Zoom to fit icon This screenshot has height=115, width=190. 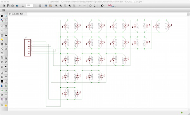[56, 6]
